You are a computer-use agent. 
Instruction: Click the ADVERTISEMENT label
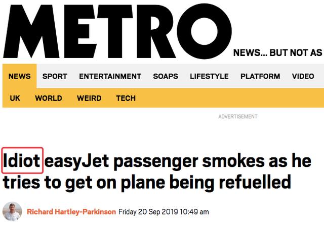point(237,117)
